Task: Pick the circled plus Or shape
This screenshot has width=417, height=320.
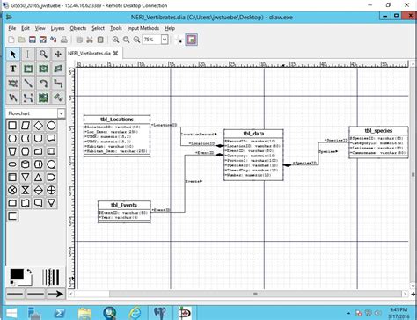Action: pos(51,190)
